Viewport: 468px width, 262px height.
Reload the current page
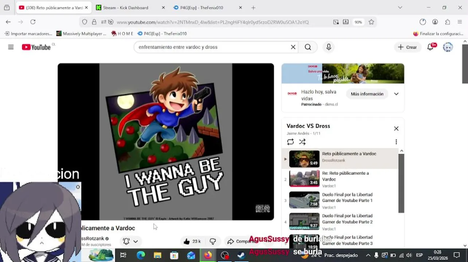coord(33,22)
